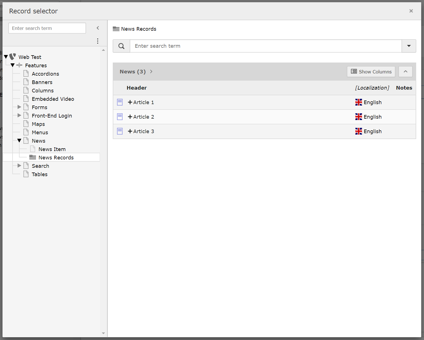Open the Columns page
424x340 pixels.
coord(43,90)
